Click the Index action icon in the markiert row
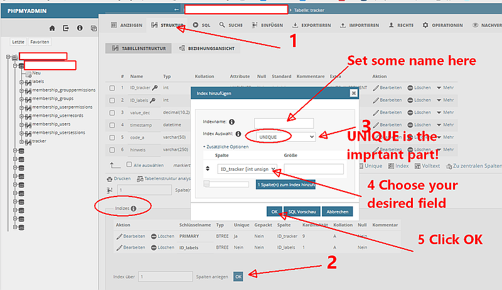 point(391,166)
